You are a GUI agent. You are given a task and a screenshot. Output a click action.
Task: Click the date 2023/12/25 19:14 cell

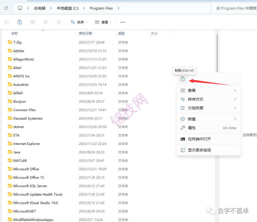[x=92, y=85]
